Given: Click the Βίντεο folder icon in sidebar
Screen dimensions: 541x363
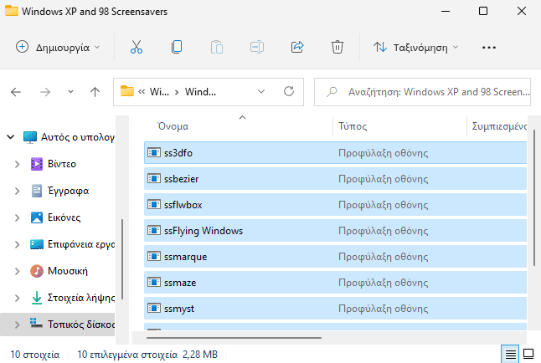Looking at the screenshot, I should [x=37, y=164].
